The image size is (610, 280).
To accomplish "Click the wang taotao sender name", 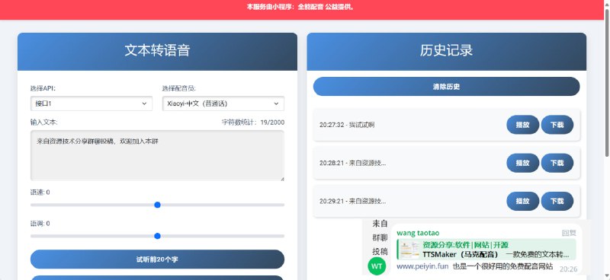I will [418, 233].
